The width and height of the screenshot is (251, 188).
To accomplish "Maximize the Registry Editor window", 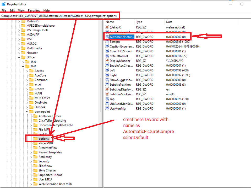I will point(242,4).
